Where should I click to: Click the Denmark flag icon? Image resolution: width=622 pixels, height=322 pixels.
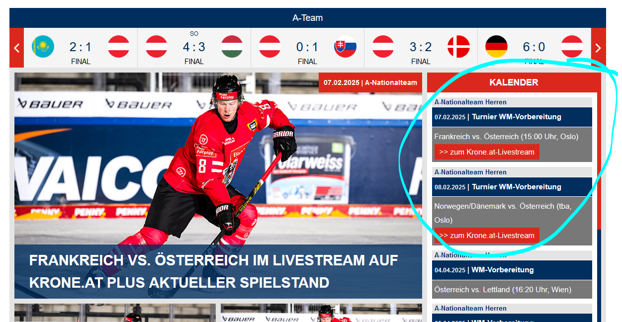[458, 47]
